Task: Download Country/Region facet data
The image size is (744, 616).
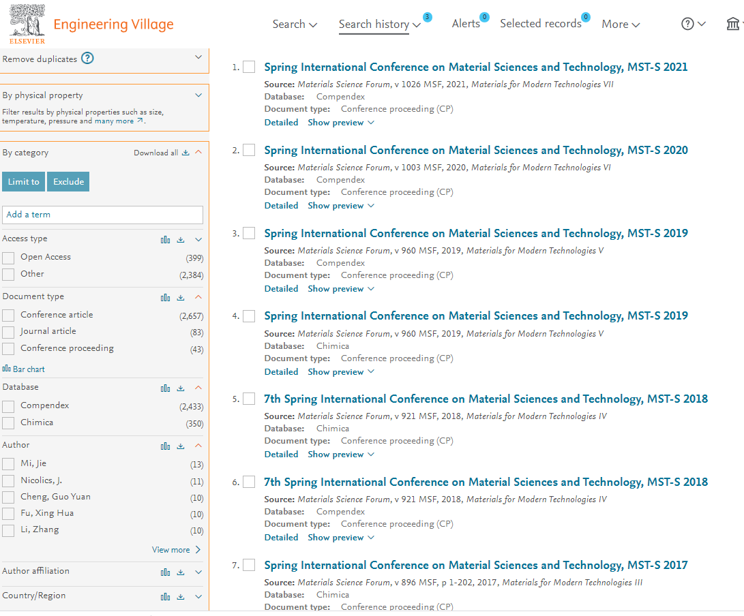Action: 181,597
